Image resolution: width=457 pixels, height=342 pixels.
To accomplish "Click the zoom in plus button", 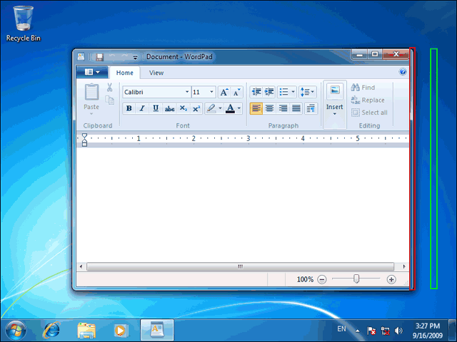I will click(x=391, y=279).
